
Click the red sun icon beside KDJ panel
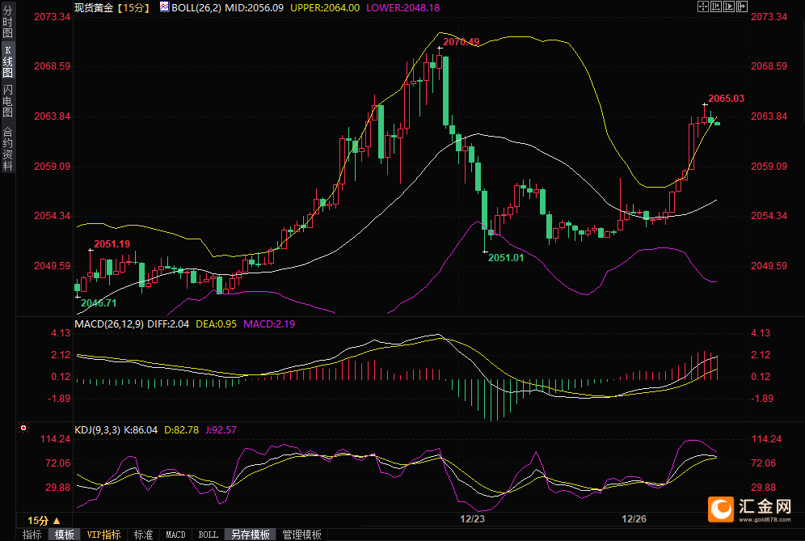23,428
